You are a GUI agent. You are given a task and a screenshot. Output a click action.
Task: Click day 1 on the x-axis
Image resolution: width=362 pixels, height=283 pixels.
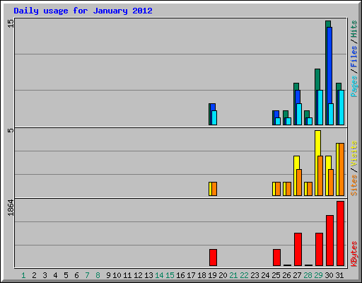tap(23, 275)
